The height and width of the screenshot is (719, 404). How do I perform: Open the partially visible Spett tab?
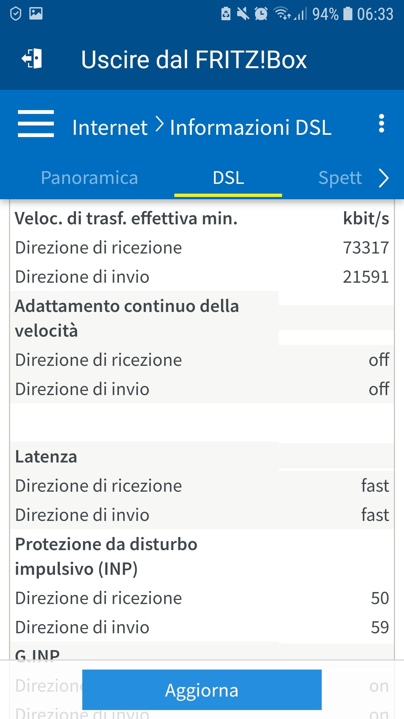340,178
